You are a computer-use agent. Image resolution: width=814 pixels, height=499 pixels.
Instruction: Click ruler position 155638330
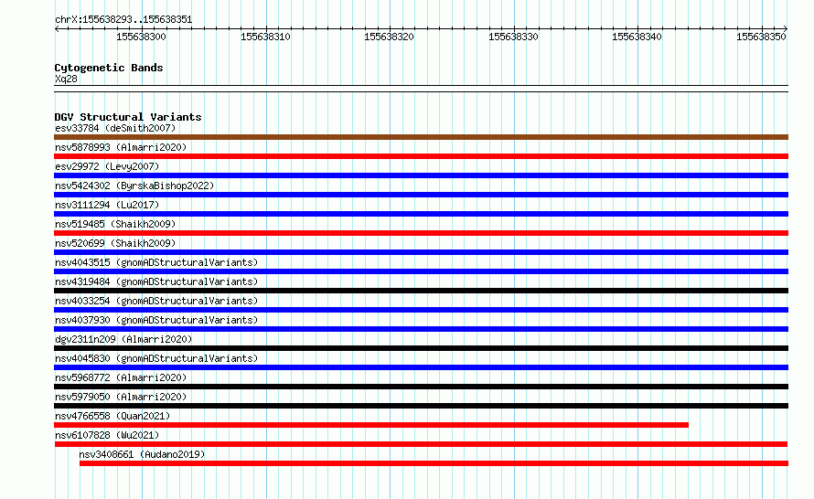(x=513, y=37)
